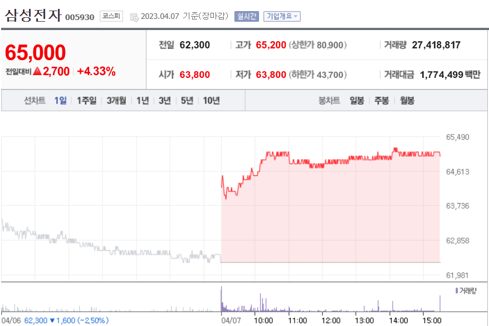Open the 기업개요 dropdown
The height and width of the screenshot is (326, 489).
coord(282,16)
